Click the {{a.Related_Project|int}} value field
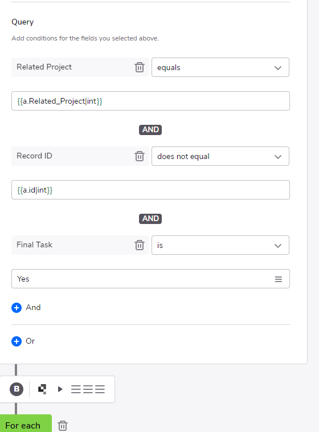Screen dimensions: 319x432 point(150,101)
